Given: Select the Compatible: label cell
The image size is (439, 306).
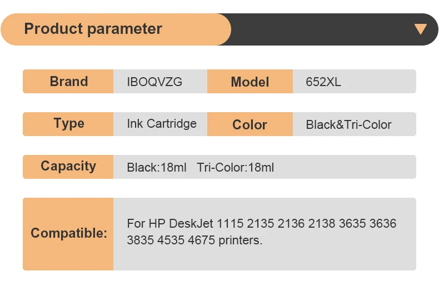Looking at the screenshot, I should coord(68,233).
